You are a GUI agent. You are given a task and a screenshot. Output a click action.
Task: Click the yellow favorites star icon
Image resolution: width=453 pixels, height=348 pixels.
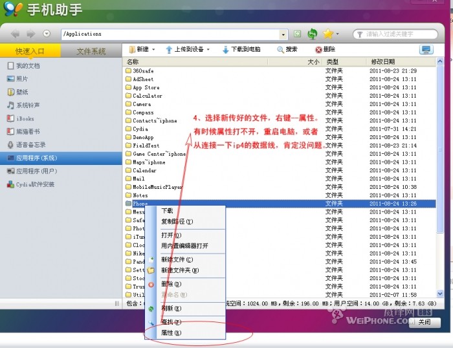(328, 34)
